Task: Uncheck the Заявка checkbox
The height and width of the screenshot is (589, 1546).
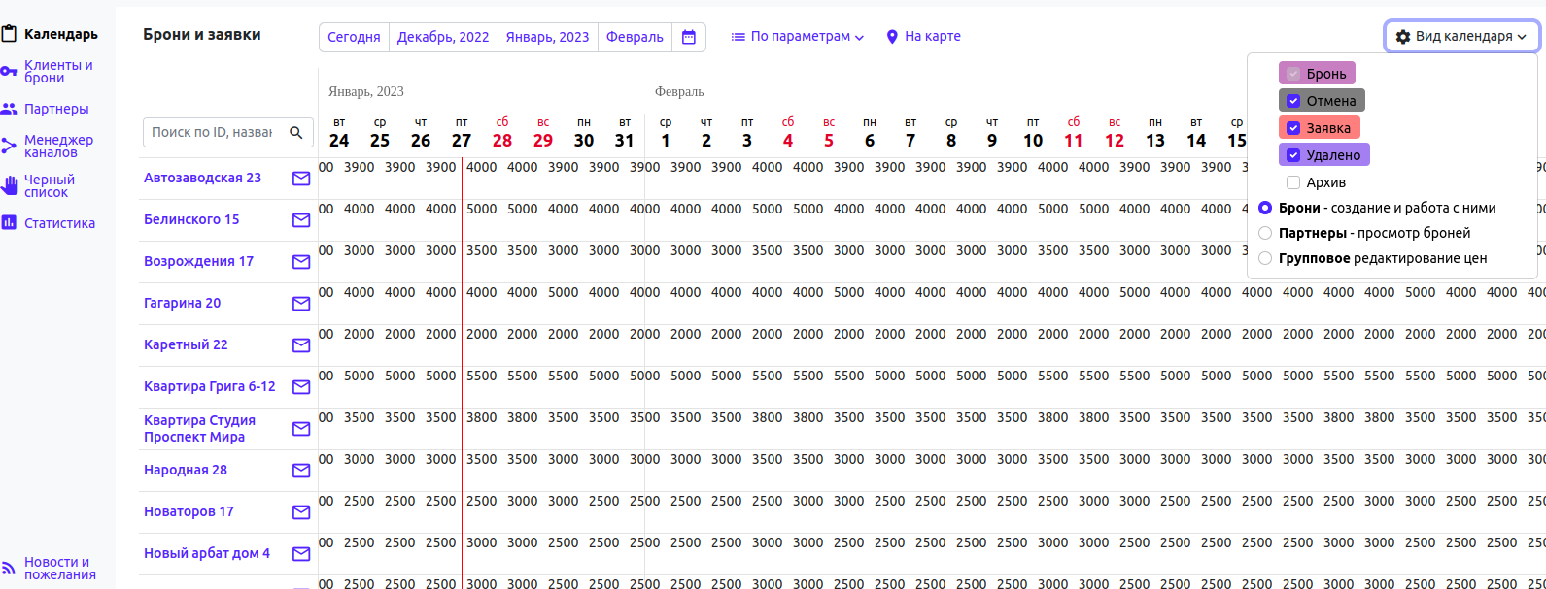Action: pyautogui.click(x=1293, y=128)
